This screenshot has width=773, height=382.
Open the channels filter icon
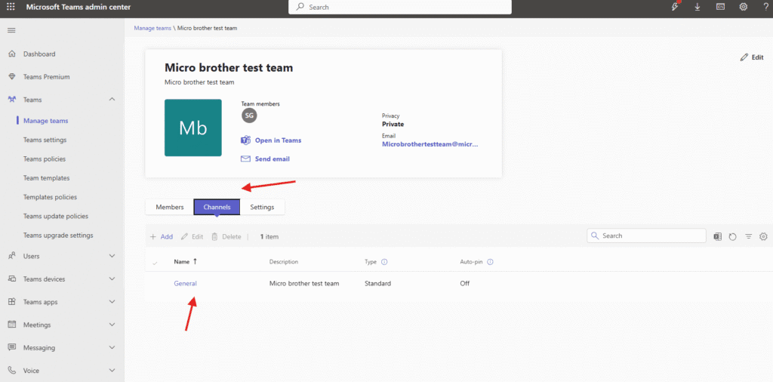pos(748,236)
